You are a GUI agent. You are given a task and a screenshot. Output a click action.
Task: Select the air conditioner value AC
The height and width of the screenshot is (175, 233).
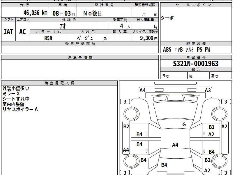[22, 32]
